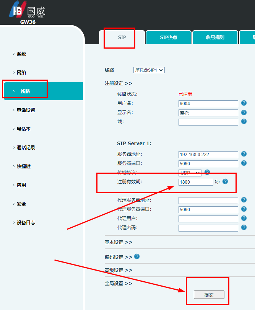Screen dimensions: 255x310
Task: Click the 注册有效期 input field
Action: click(196, 182)
